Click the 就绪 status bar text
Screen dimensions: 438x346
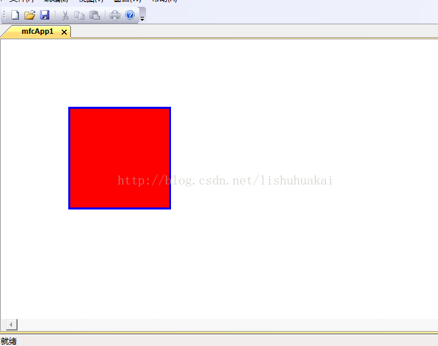pos(8,341)
